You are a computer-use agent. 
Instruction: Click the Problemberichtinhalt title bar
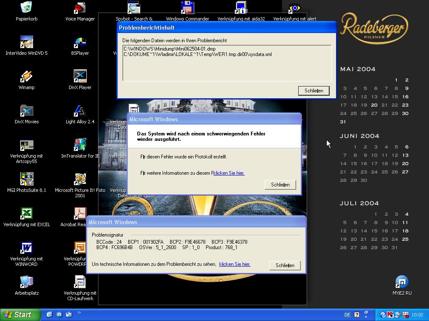(x=227, y=28)
